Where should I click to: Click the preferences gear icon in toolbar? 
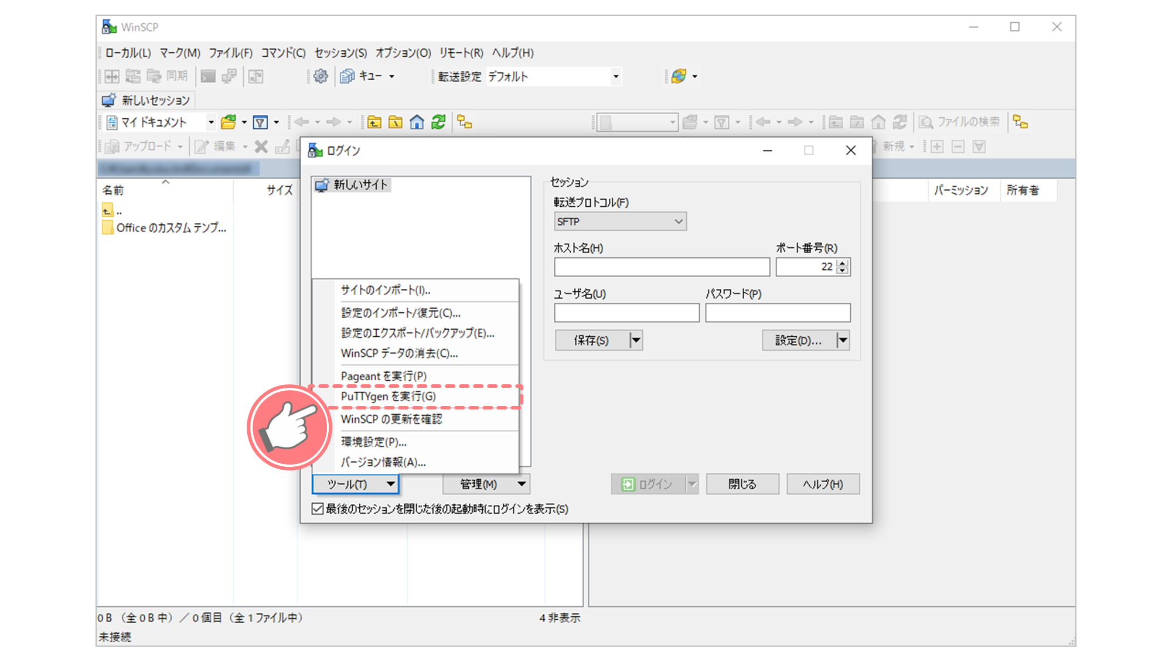click(x=321, y=76)
